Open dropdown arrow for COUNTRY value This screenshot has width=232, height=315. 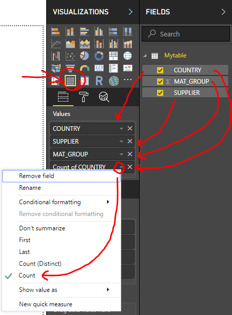(121, 128)
